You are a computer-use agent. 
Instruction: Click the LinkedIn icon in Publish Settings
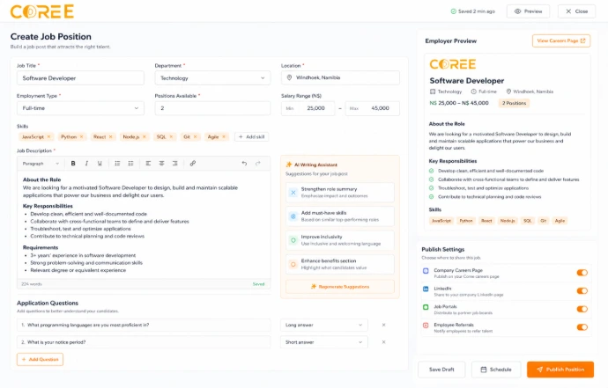426,289
